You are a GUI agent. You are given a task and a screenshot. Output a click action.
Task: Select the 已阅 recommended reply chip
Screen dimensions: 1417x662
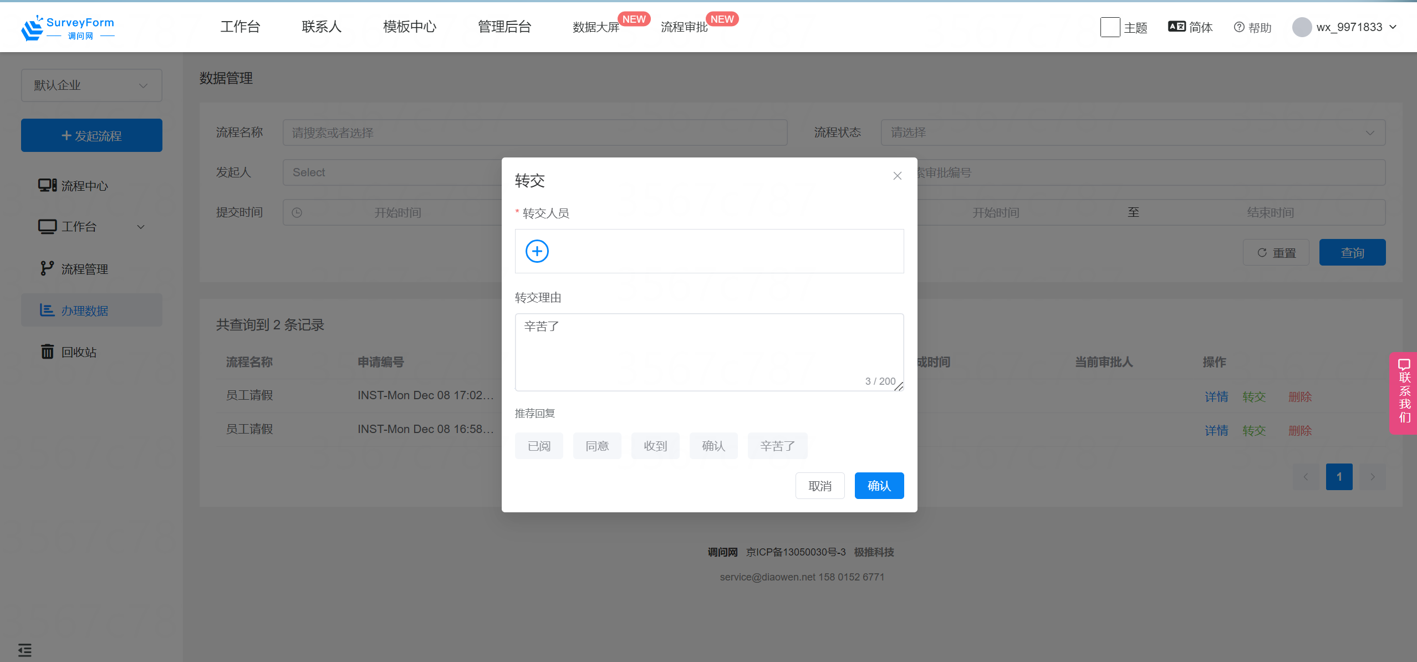coord(539,446)
